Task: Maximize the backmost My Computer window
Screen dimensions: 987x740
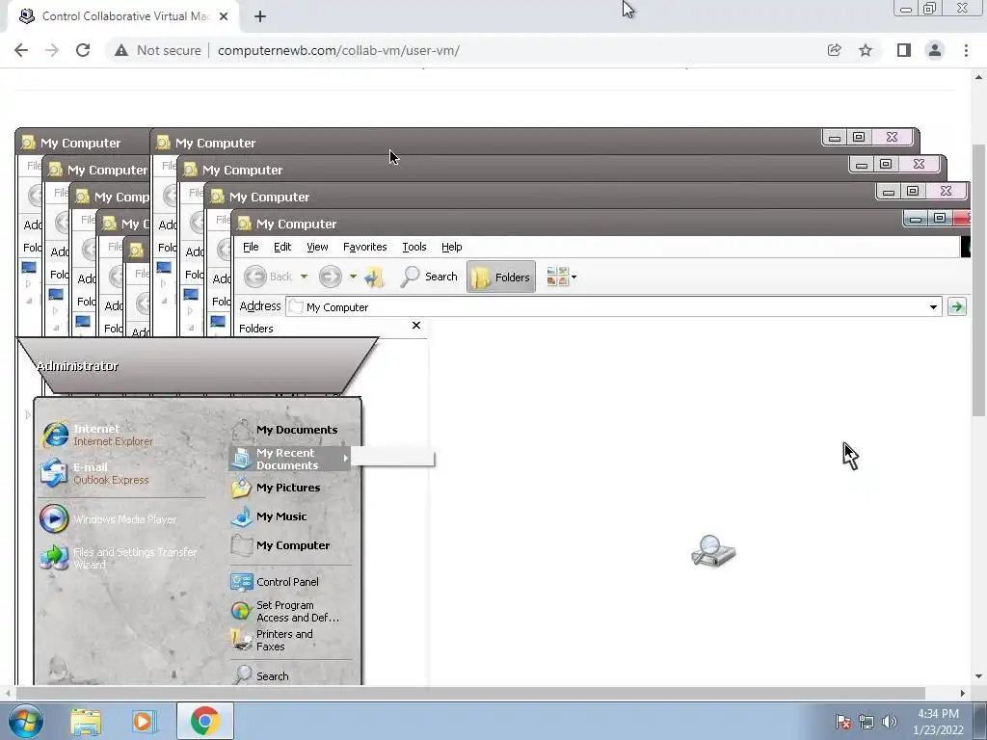Action: pyautogui.click(x=859, y=137)
